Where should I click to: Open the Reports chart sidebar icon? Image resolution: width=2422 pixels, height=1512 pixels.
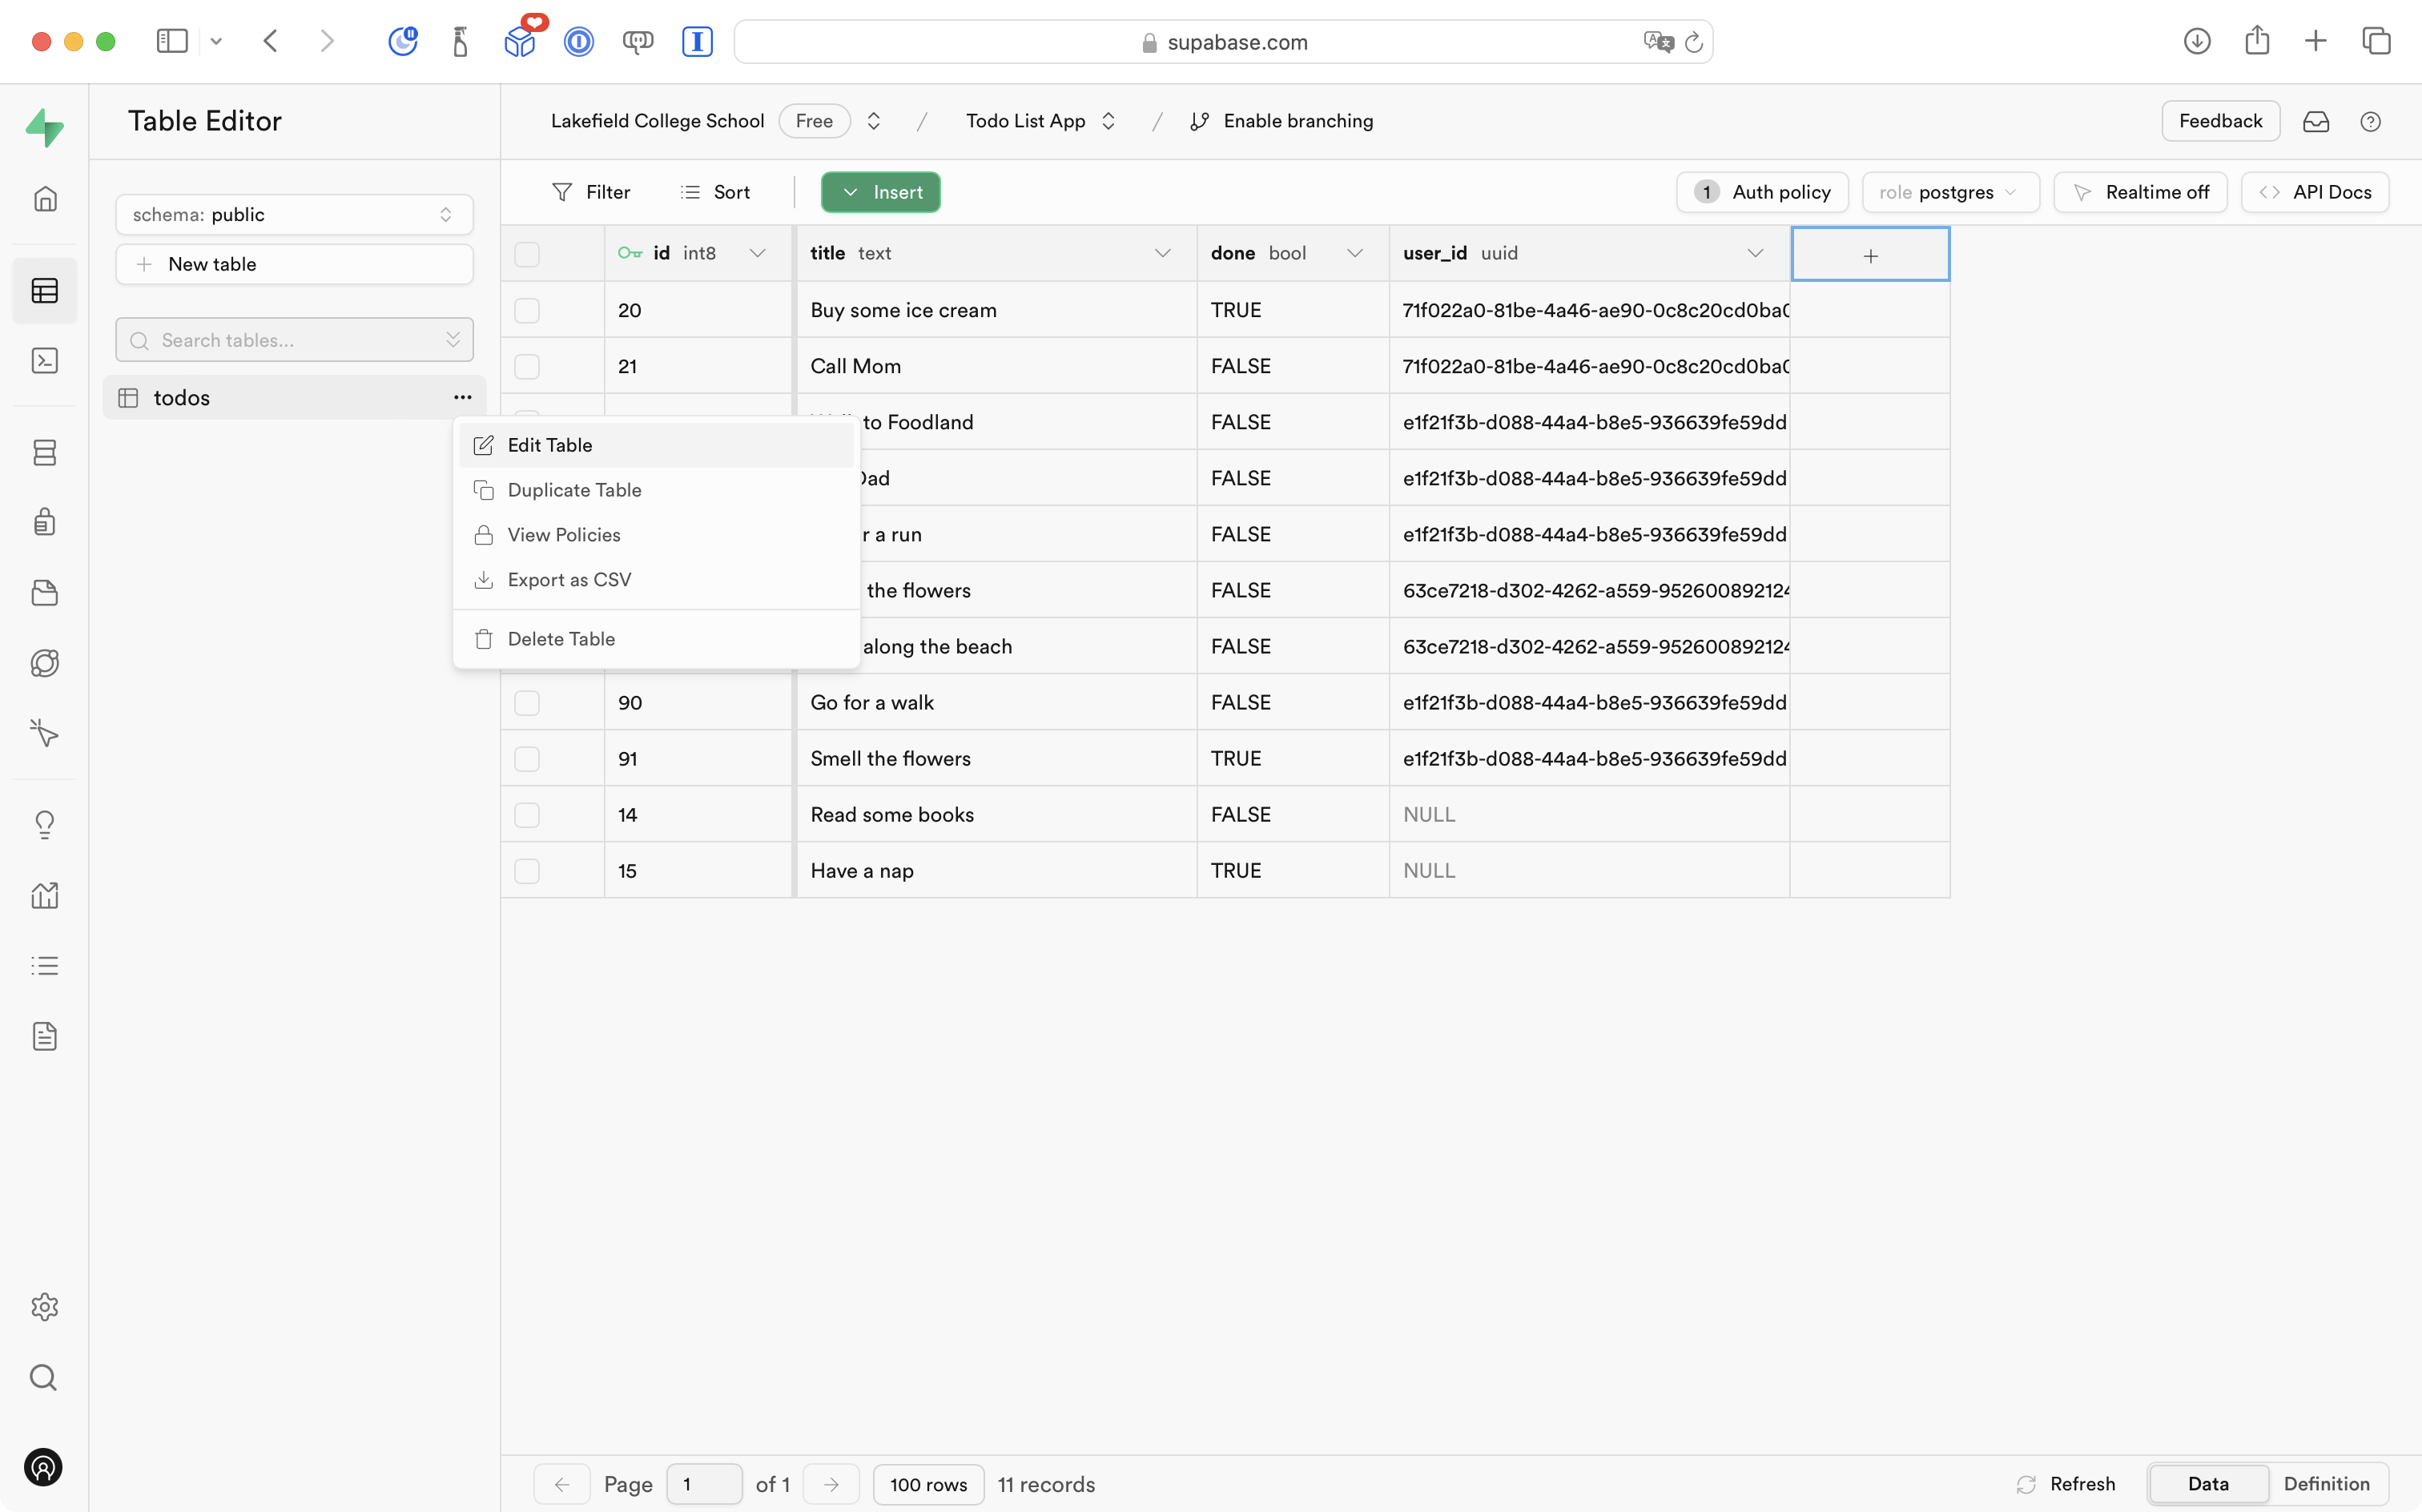coord(45,895)
